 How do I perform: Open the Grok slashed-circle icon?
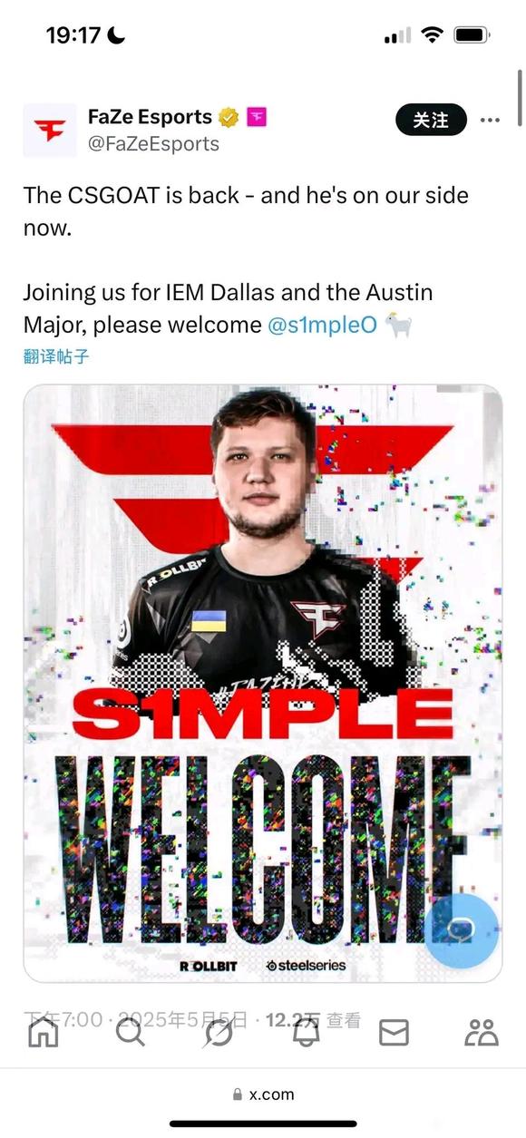[x=218, y=1032]
